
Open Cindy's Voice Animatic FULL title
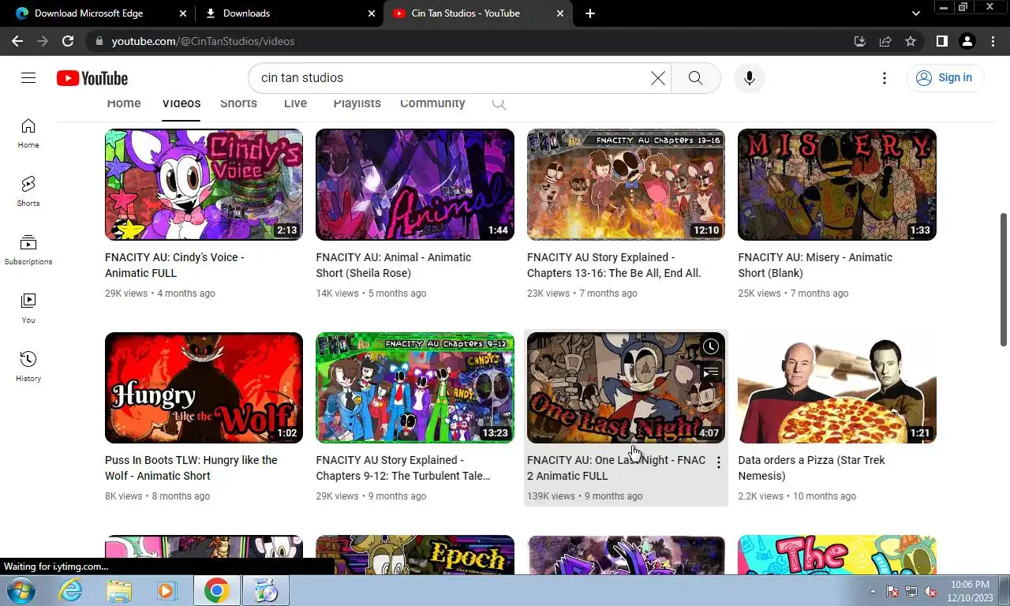[x=175, y=265]
